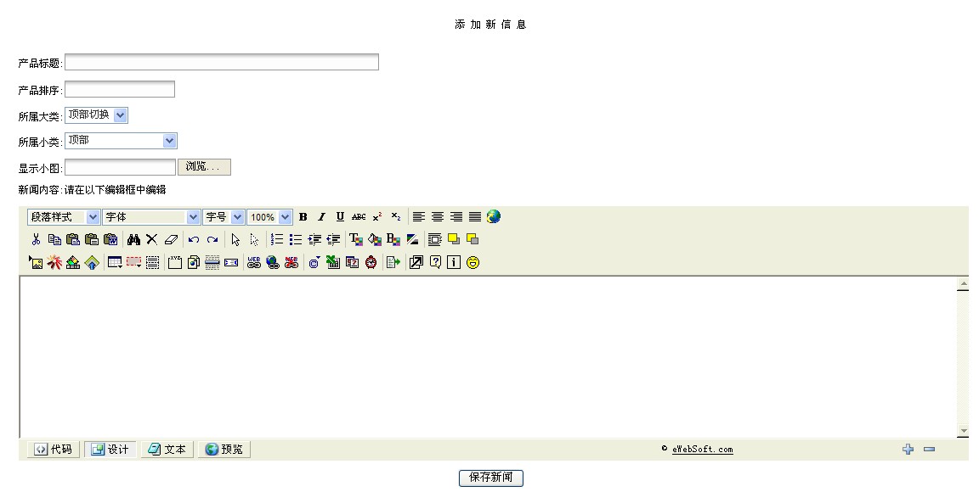This screenshot has height=492, width=979.
Task: Click inside the editor content area
Action: [x=488, y=356]
